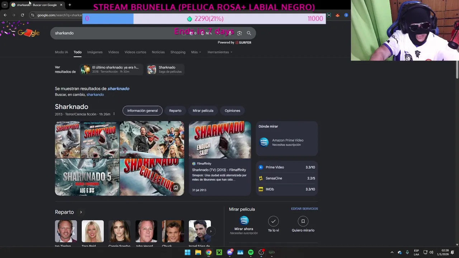Open the Sharknado Collection poster image
The image size is (459, 258).
[152, 177]
